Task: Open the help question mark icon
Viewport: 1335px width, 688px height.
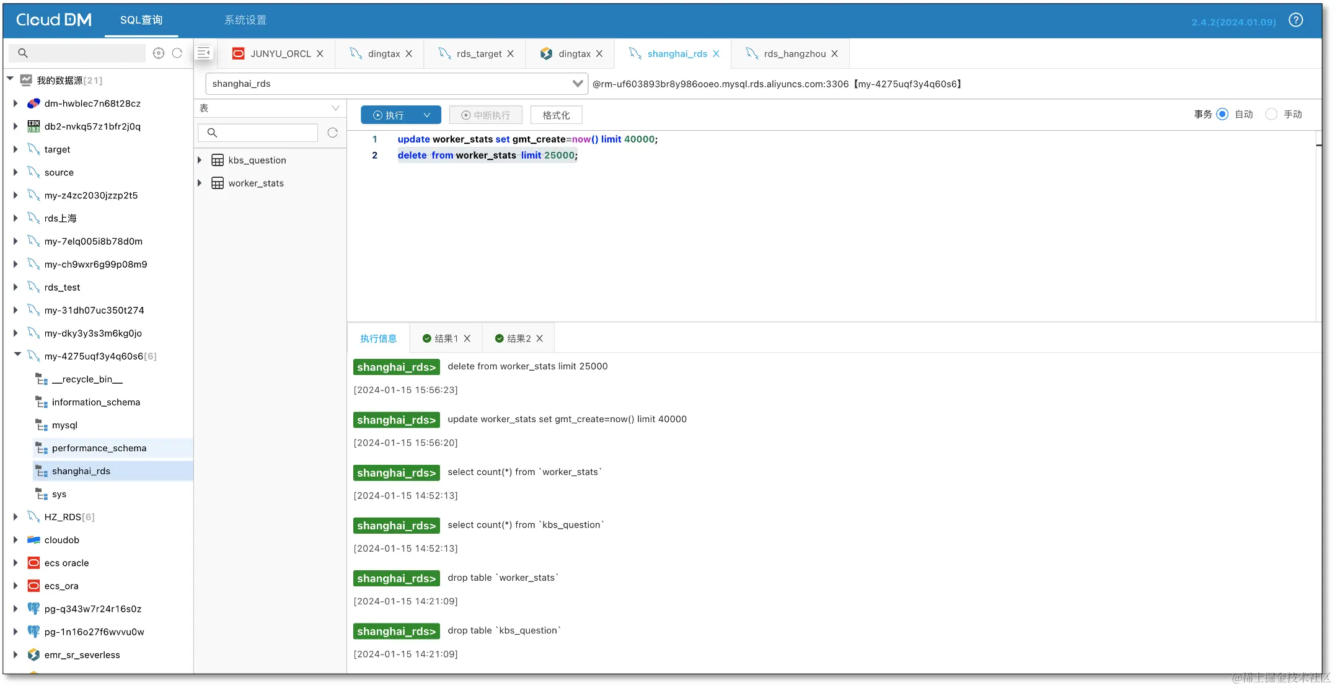Action: [x=1295, y=19]
